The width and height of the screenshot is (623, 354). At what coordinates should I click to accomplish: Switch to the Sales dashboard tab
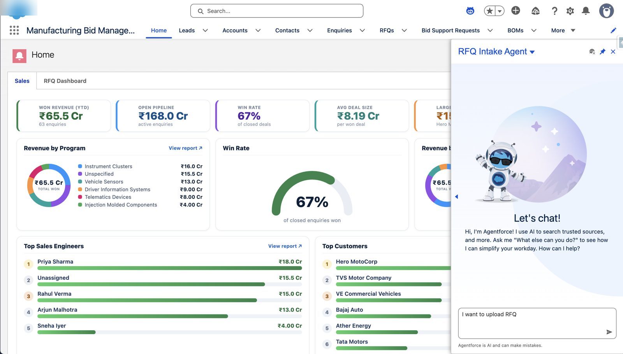click(22, 81)
